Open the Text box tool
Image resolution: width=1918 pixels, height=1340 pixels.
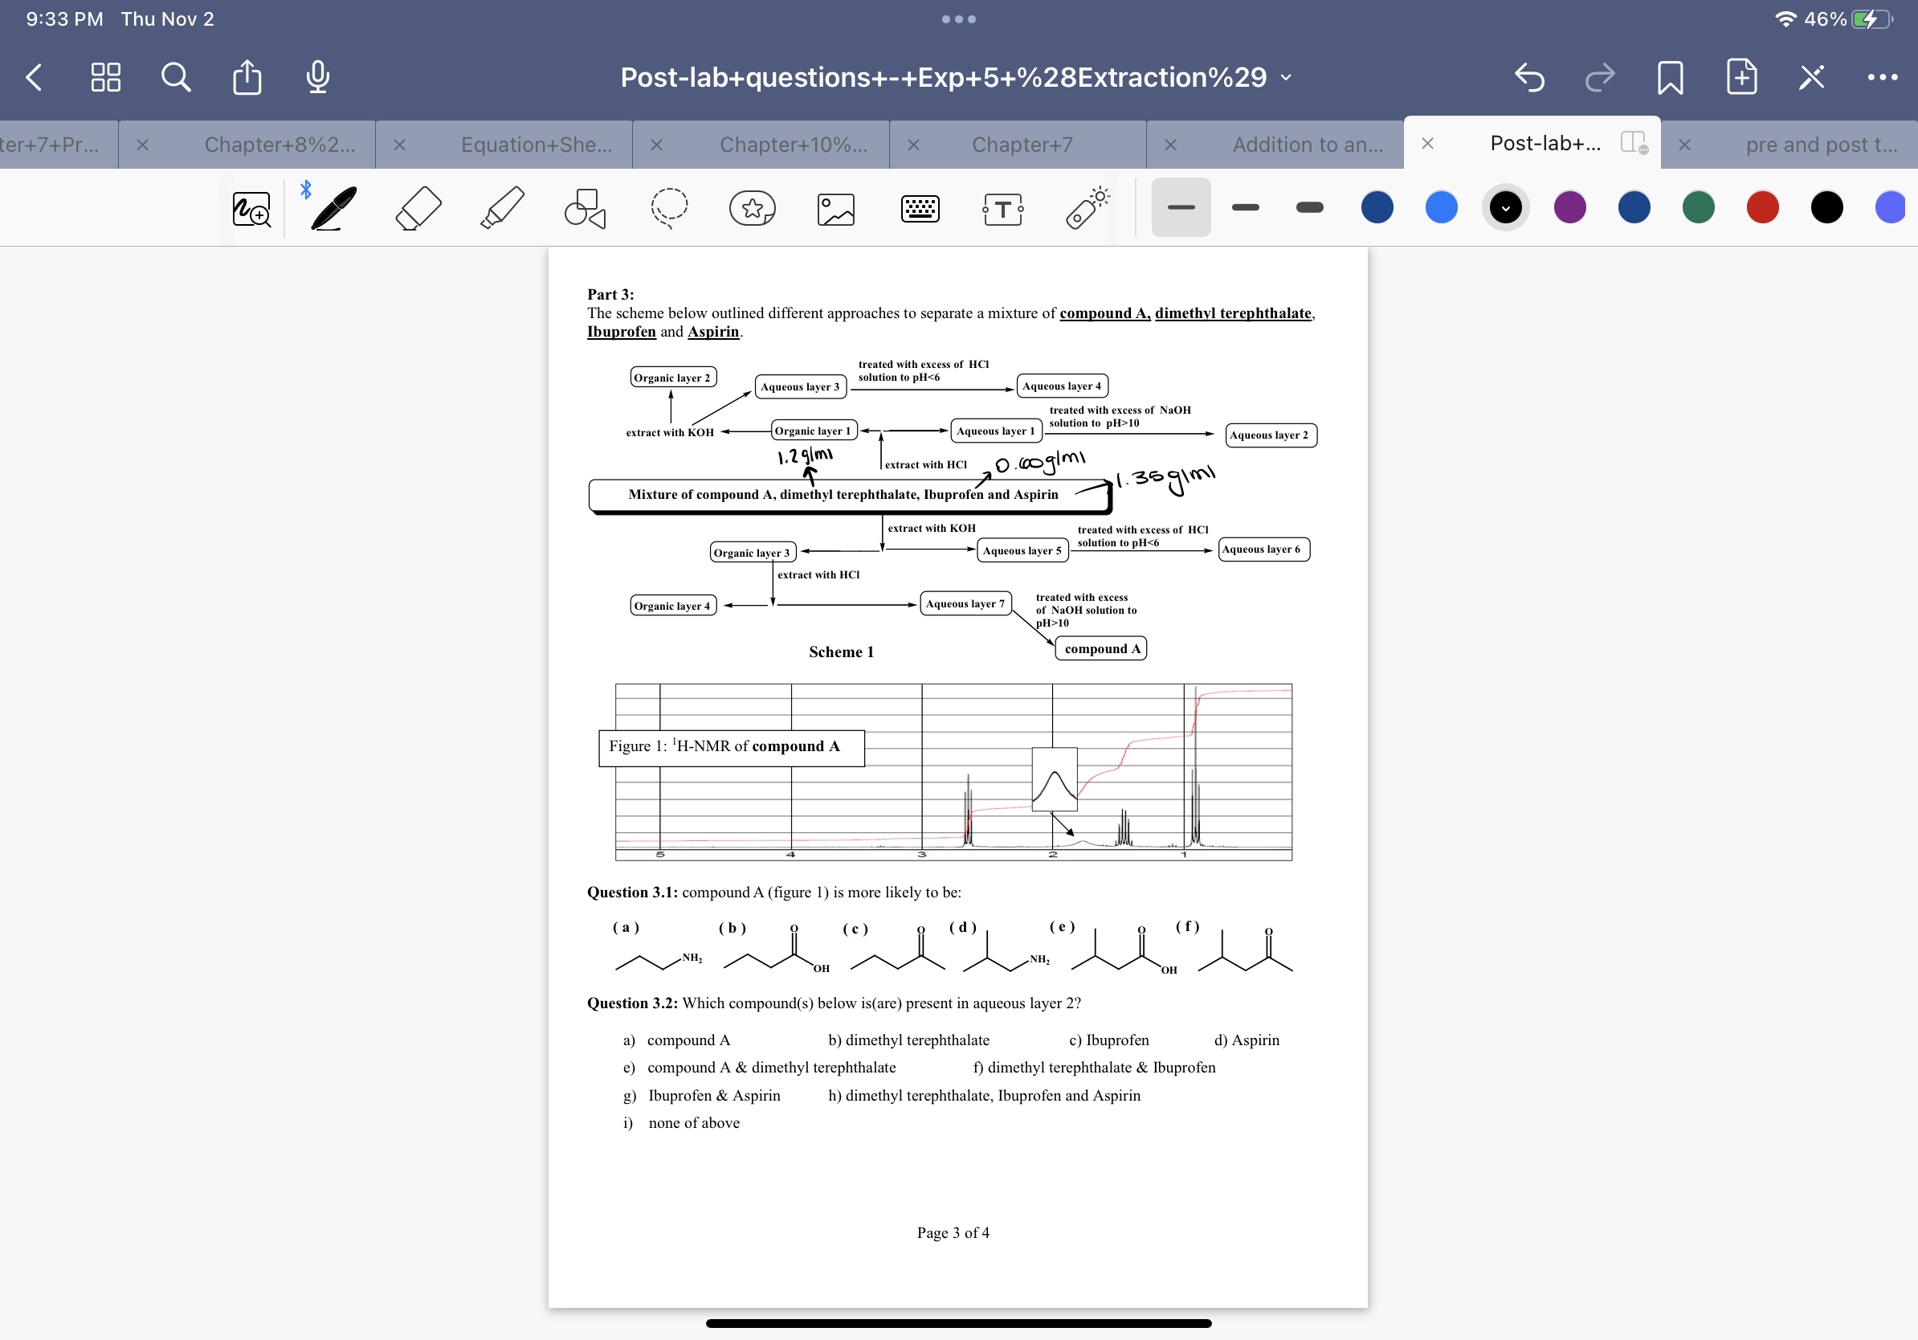(1002, 209)
